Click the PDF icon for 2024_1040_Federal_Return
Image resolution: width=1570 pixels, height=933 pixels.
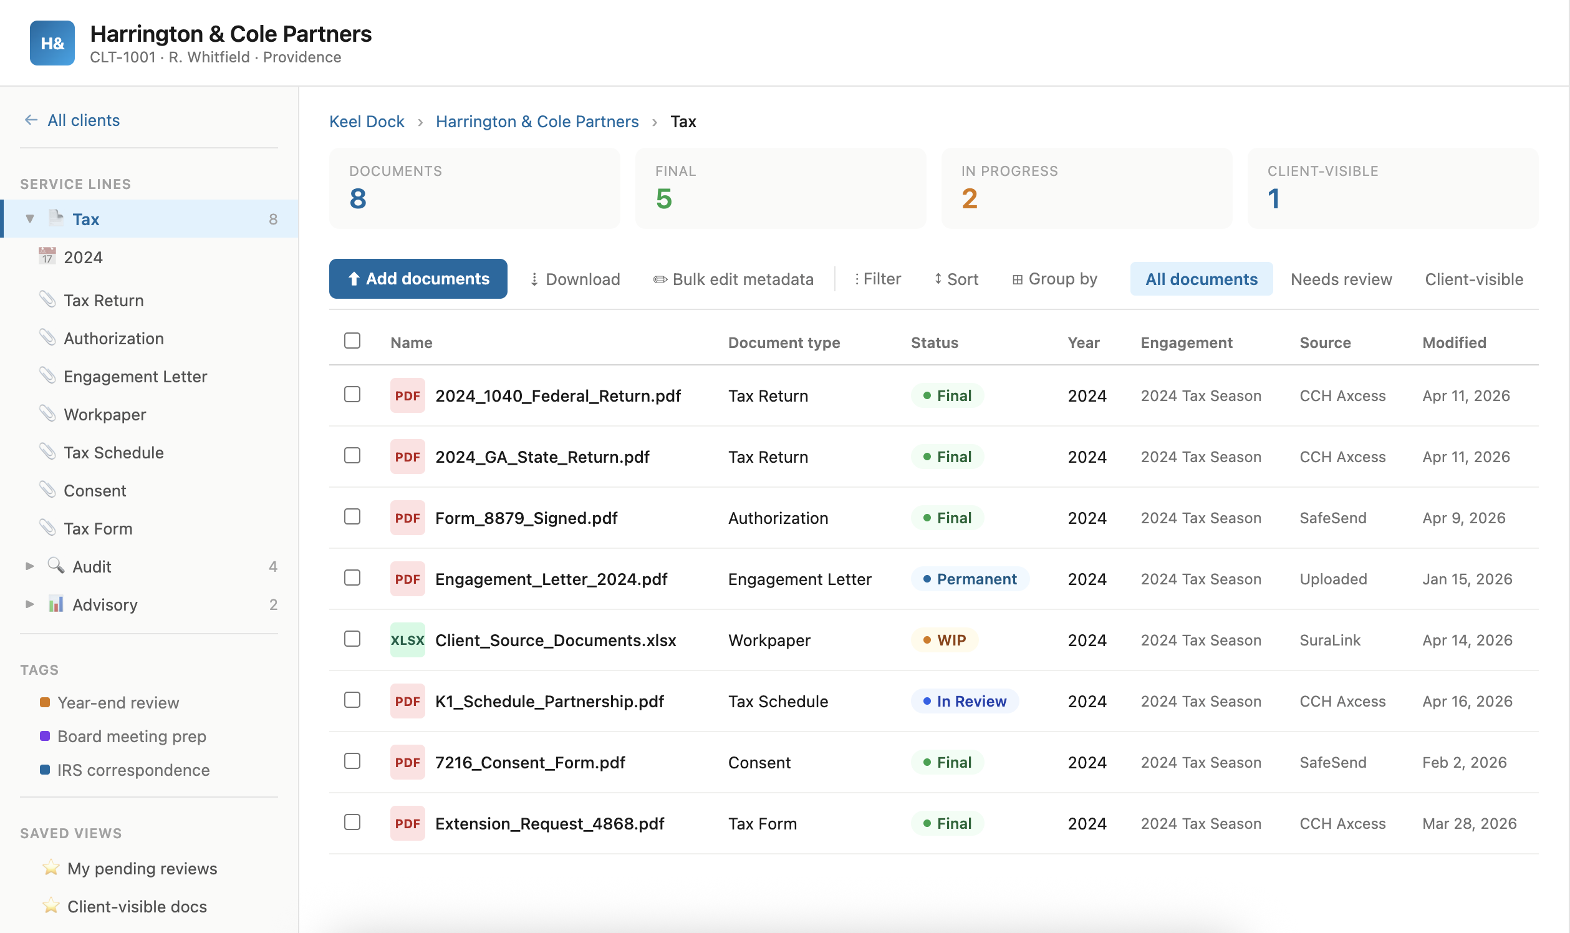tap(407, 395)
